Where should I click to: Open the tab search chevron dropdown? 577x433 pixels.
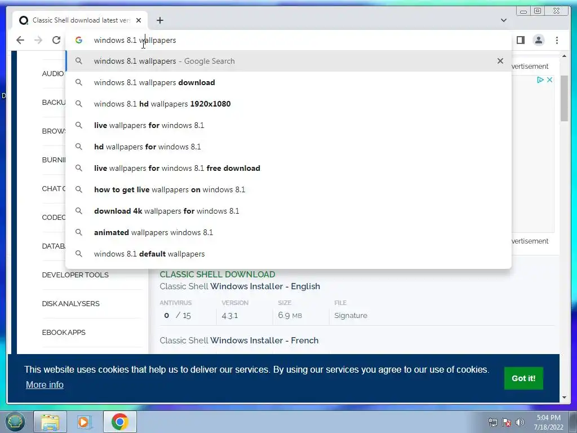(x=503, y=20)
